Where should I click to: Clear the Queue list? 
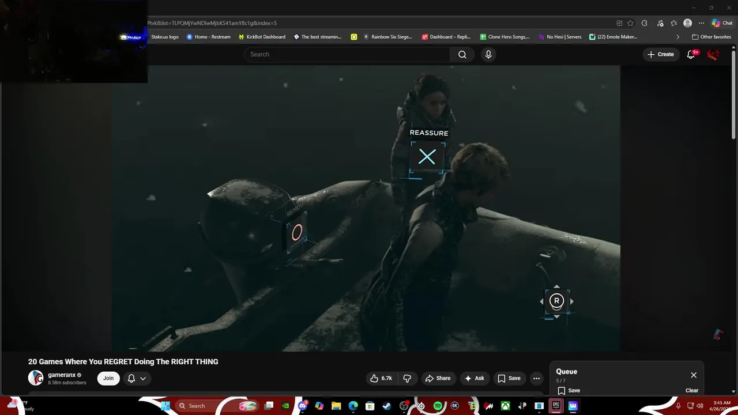[692, 390]
